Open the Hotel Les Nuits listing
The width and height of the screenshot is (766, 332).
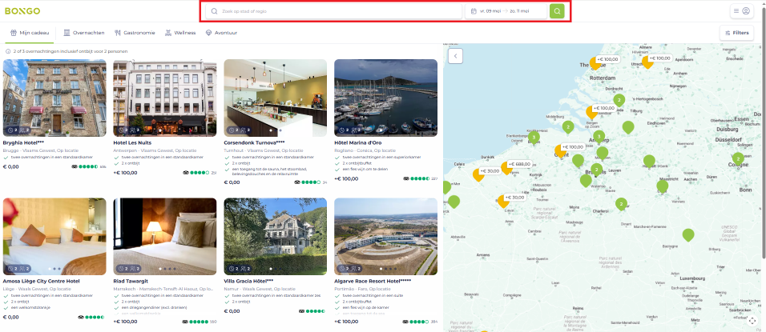(x=133, y=143)
